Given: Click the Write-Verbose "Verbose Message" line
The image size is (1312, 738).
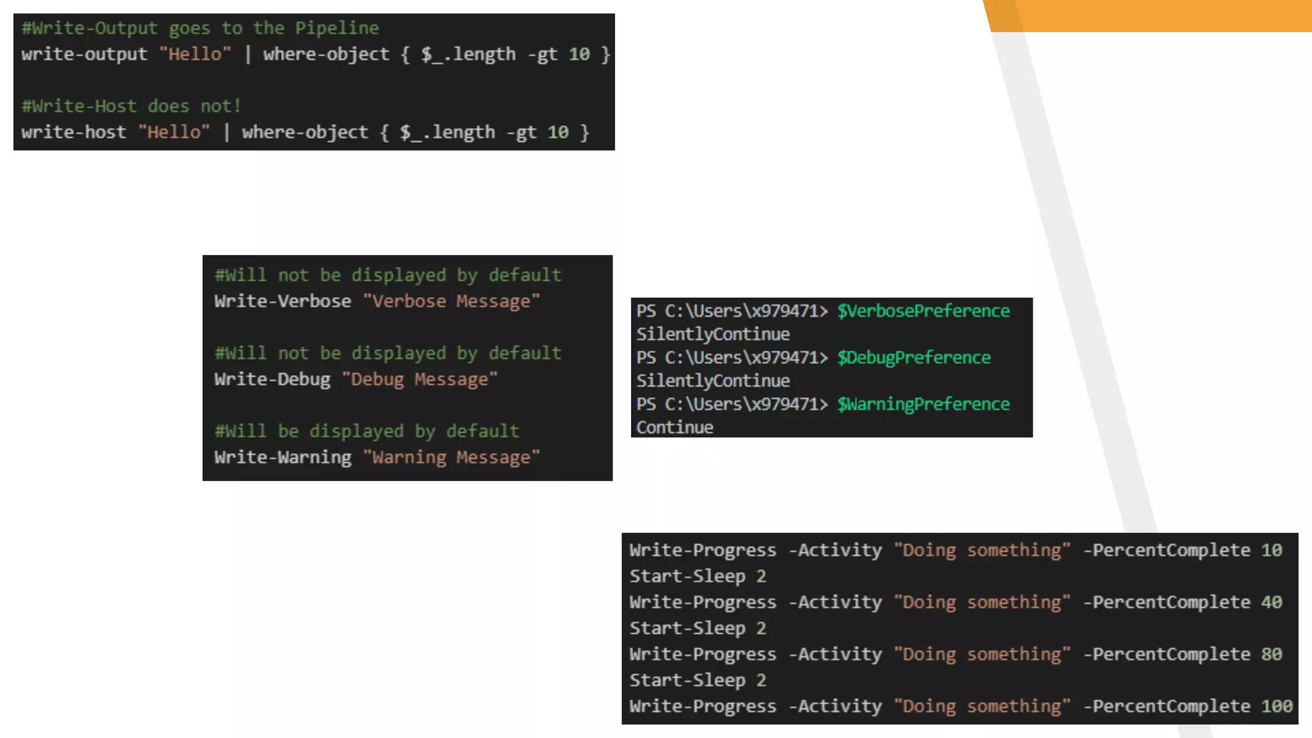Looking at the screenshot, I should pos(377,301).
